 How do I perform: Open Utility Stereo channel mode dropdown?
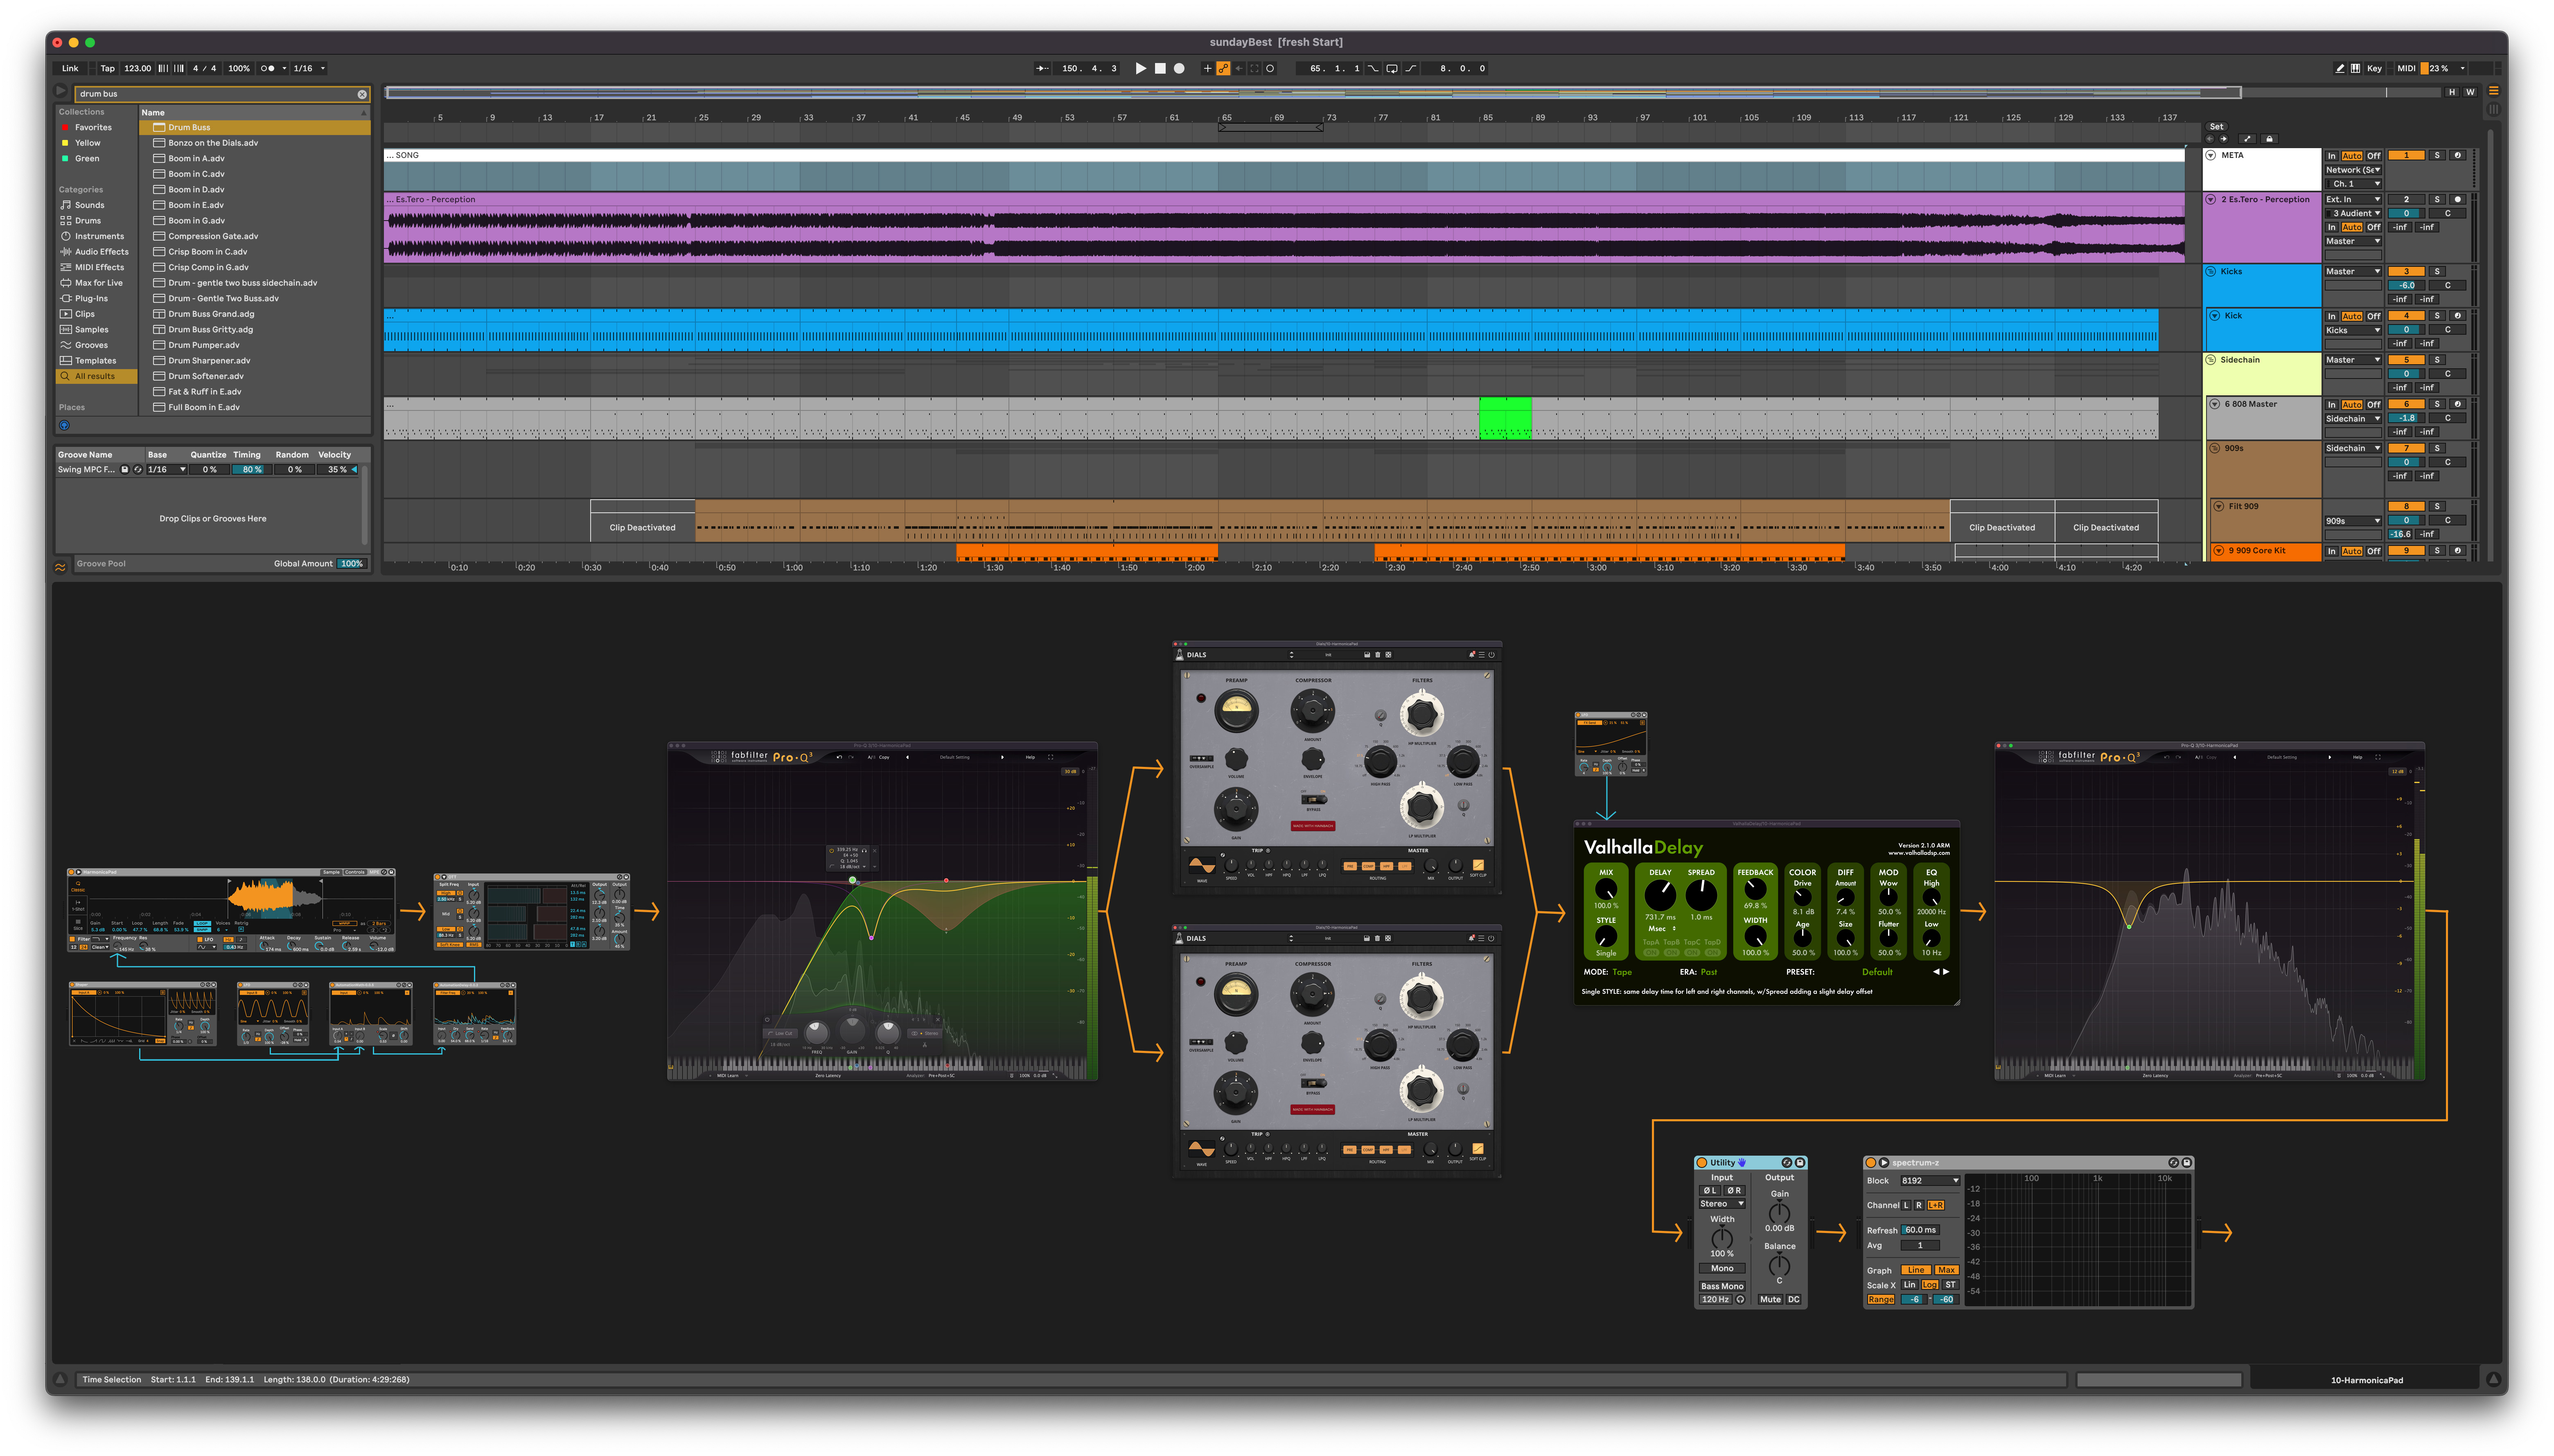tap(1722, 1204)
